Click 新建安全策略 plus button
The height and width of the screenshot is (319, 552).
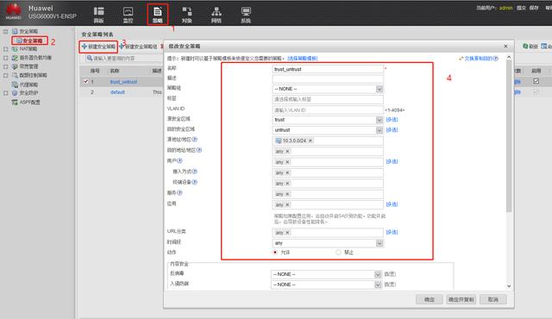98,47
